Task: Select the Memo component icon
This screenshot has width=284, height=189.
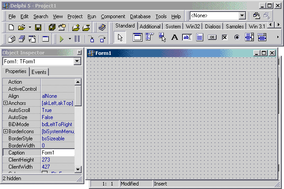Action: pyautogui.click(x=200, y=38)
